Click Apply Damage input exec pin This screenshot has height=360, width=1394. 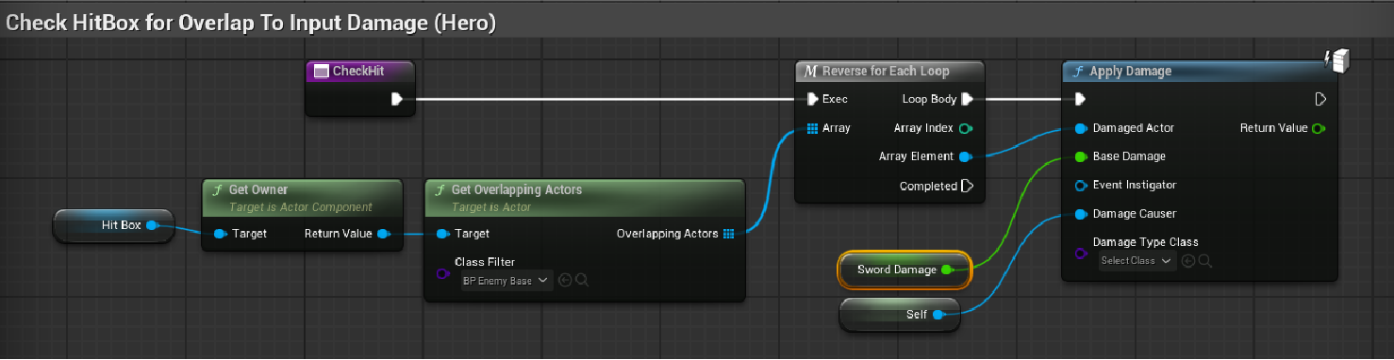pos(1080,99)
